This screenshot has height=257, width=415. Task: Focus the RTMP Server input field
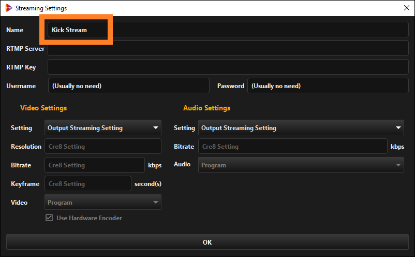pos(228,48)
